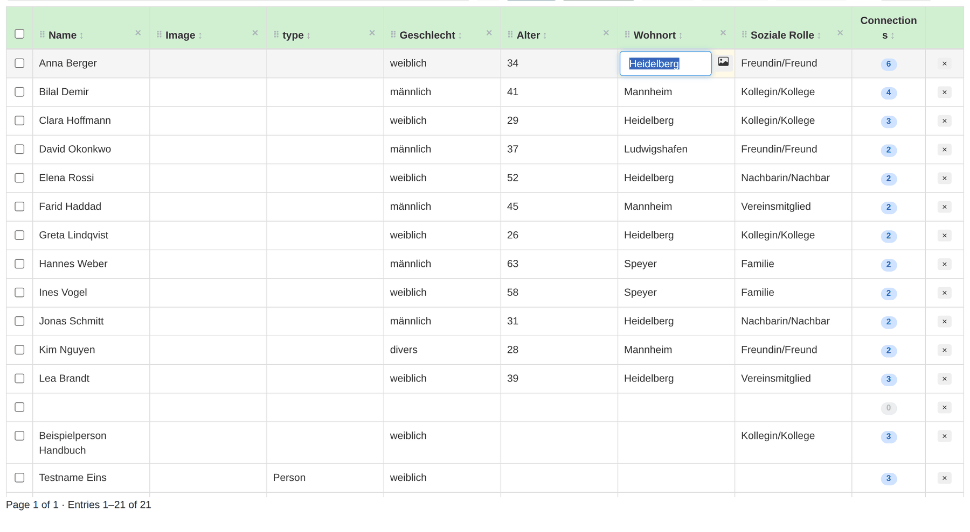The width and height of the screenshot is (970, 532).
Task: Click the age cell showing 63
Action: coord(559,264)
